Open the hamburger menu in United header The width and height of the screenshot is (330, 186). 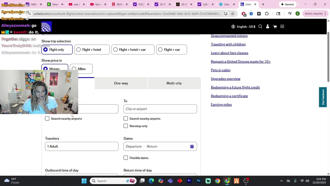click(282, 26)
